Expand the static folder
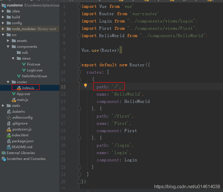223x192 pixels. 3,106
